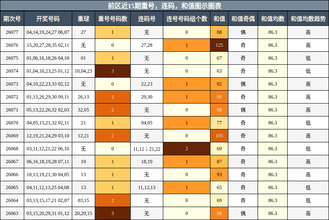Click period number 26077
The width and height of the screenshot is (329, 220).
pyautogui.click(x=12, y=32)
